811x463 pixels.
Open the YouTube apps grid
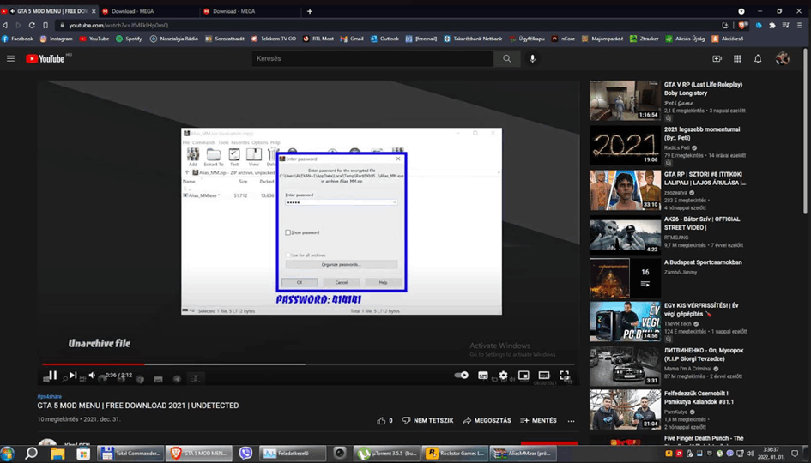click(737, 59)
